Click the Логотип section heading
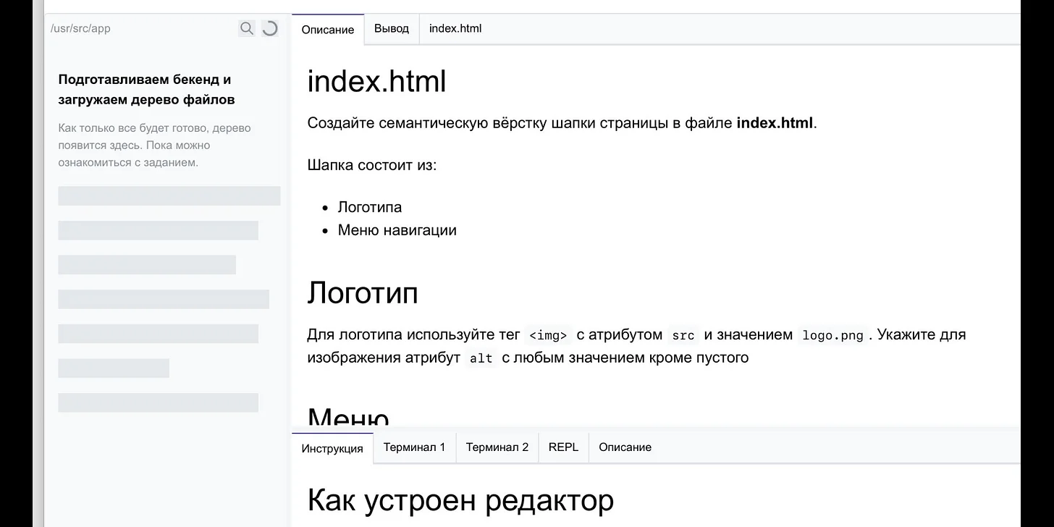This screenshot has width=1054, height=527. click(x=362, y=292)
